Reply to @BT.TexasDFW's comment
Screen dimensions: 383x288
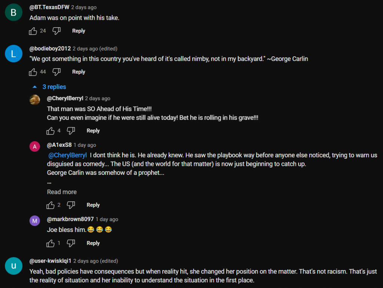coord(79,31)
